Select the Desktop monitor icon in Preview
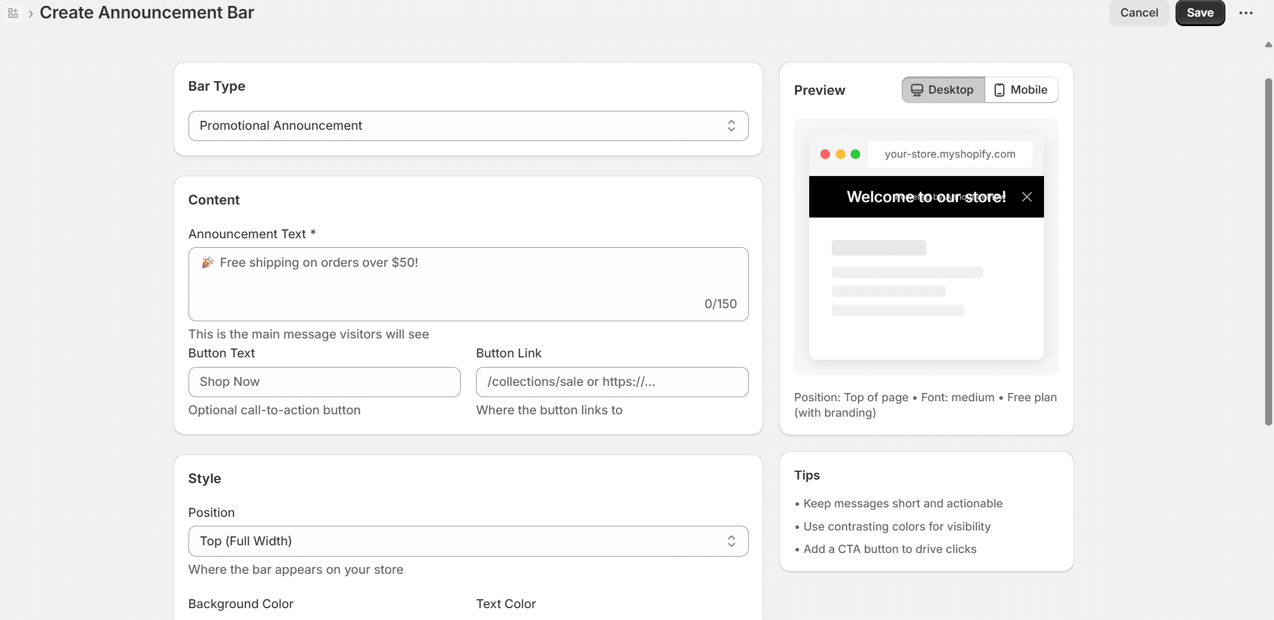 [x=918, y=90]
